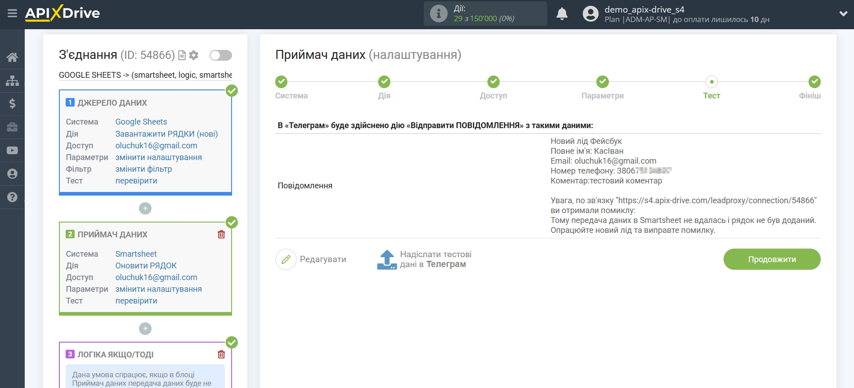Open the user profile sidebar icon

pos(12,174)
